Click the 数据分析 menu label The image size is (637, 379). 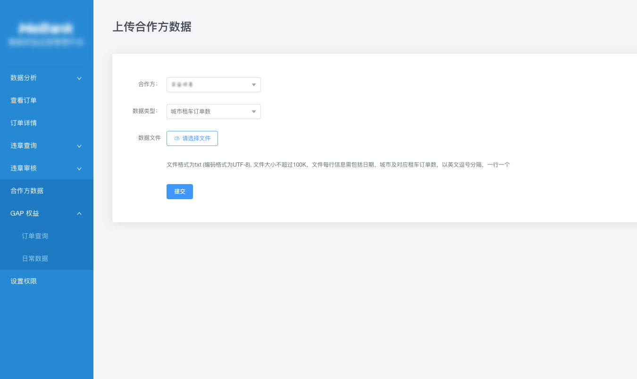(24, 78)
